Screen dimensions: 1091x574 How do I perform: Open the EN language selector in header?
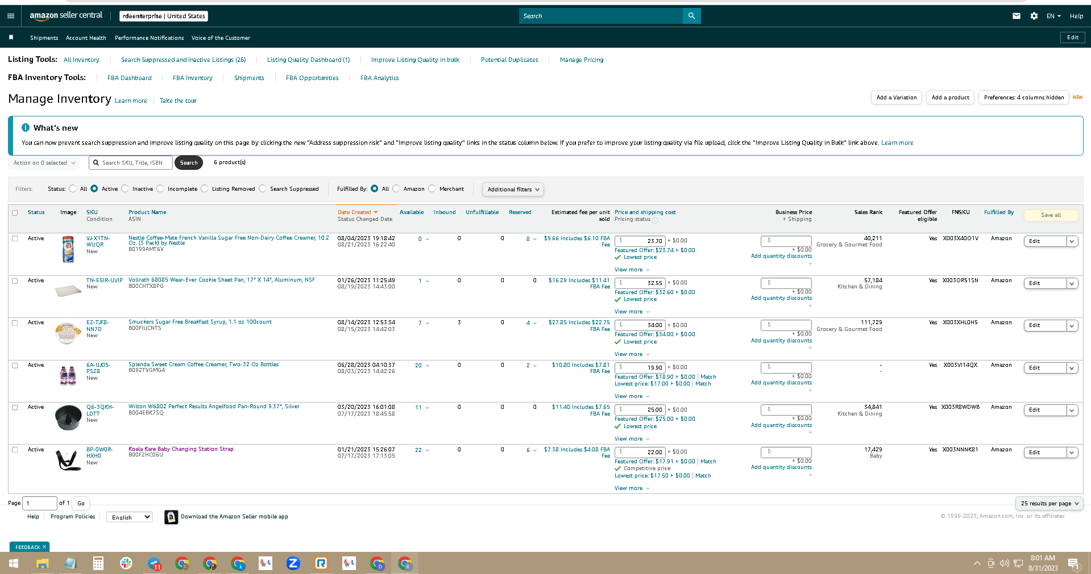1053,16
